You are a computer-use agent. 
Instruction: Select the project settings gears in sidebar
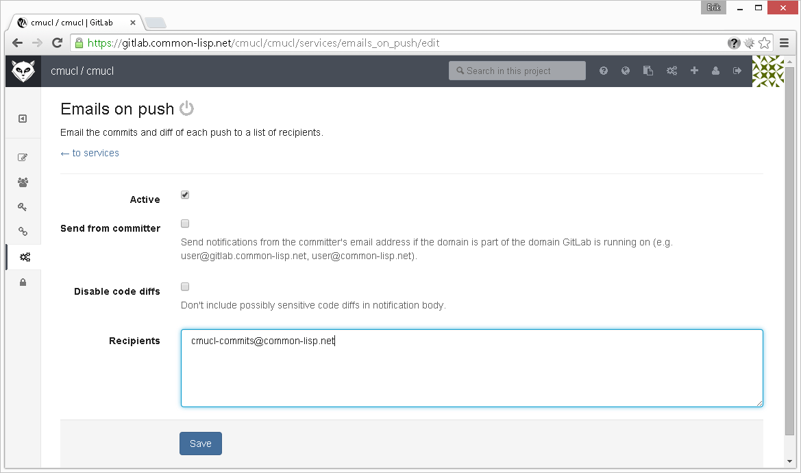click(23, 256)
